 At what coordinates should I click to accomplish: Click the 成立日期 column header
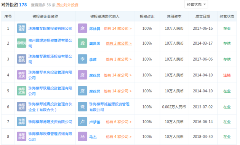coord(203,16)
